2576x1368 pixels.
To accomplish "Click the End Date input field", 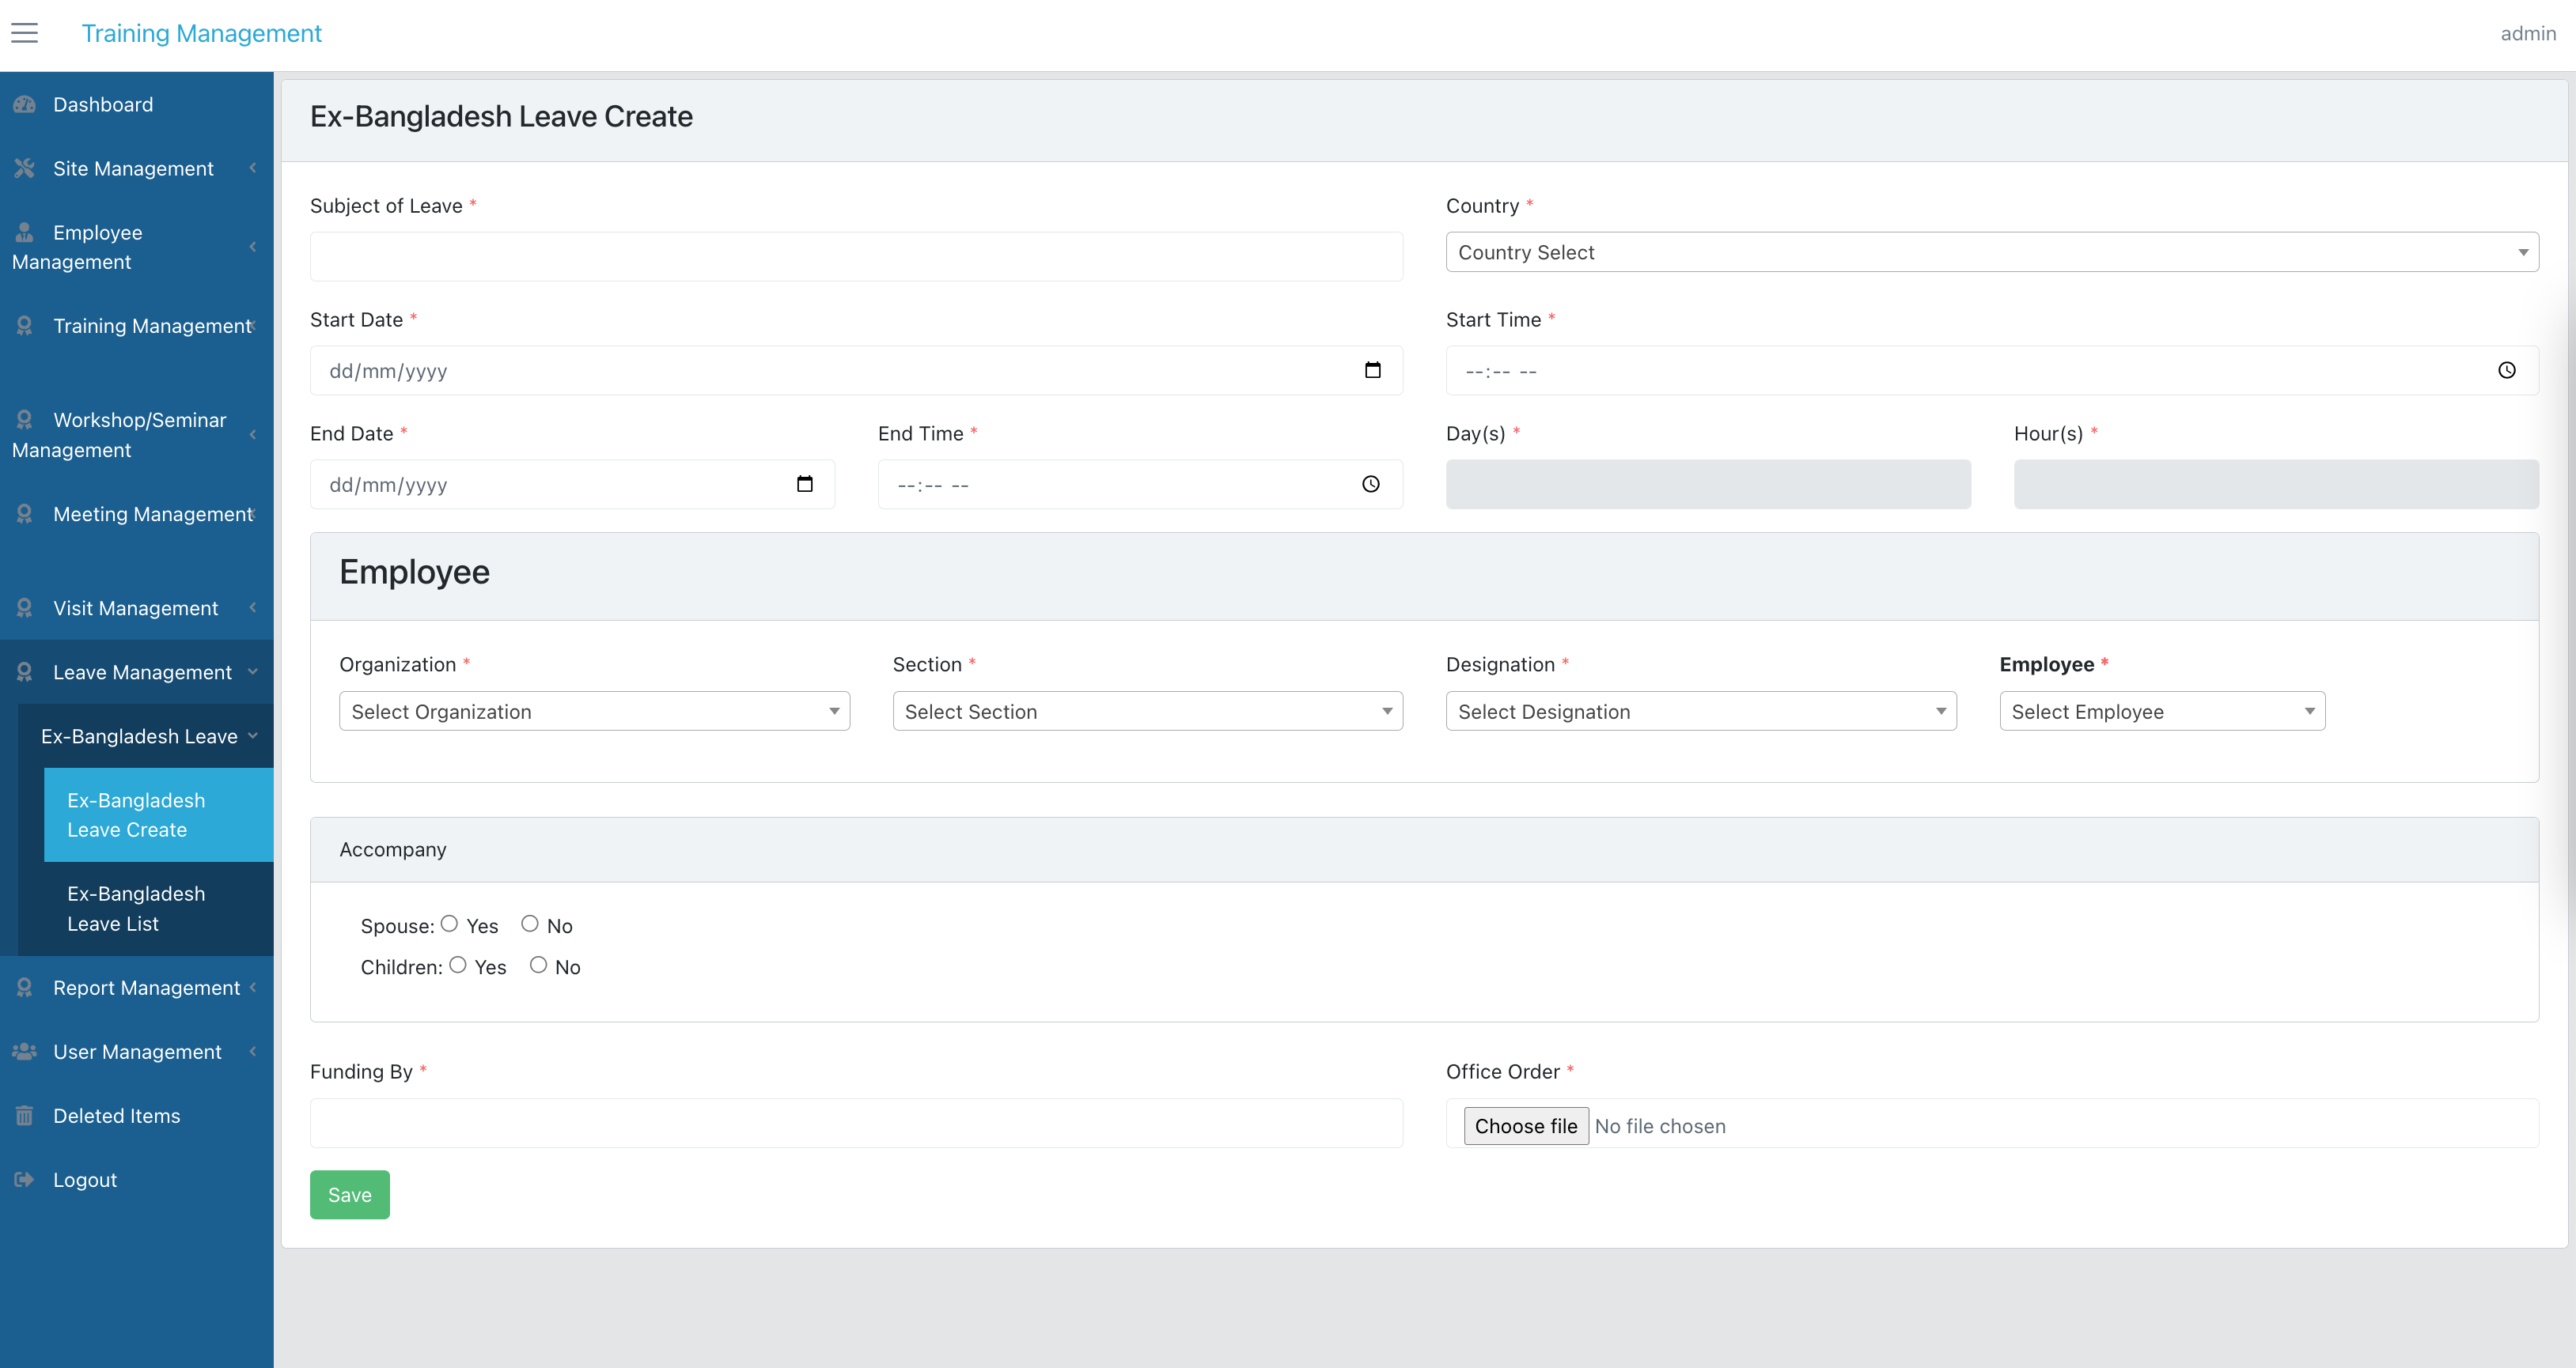I will coord(572,485).
